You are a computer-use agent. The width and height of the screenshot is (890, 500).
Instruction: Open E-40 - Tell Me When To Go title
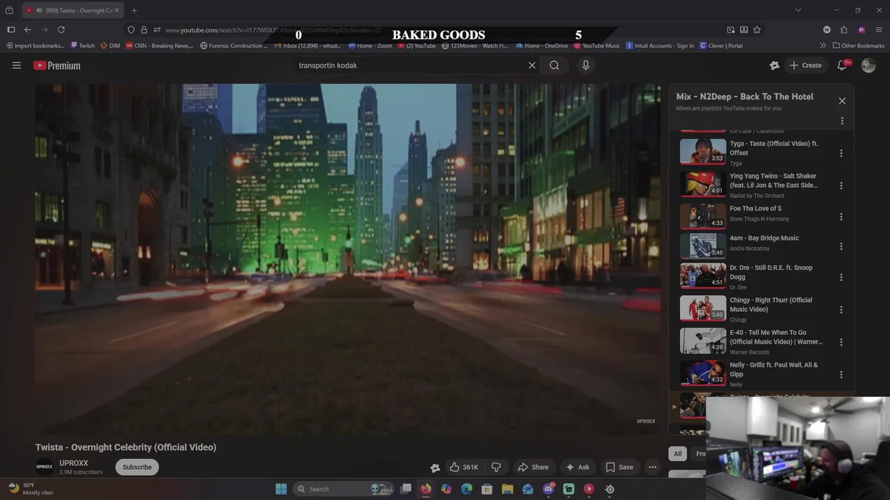tap(776, 337)
